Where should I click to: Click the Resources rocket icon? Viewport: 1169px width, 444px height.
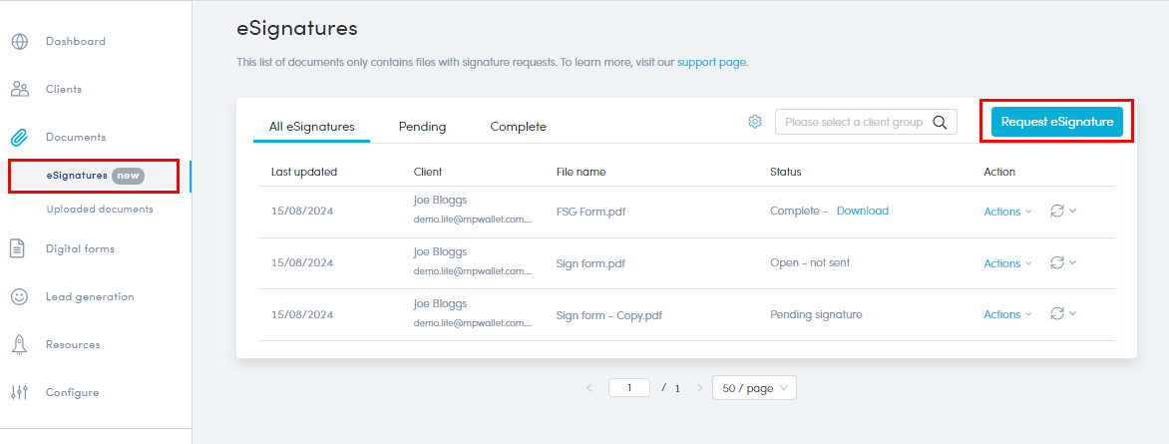coord(19,345)
